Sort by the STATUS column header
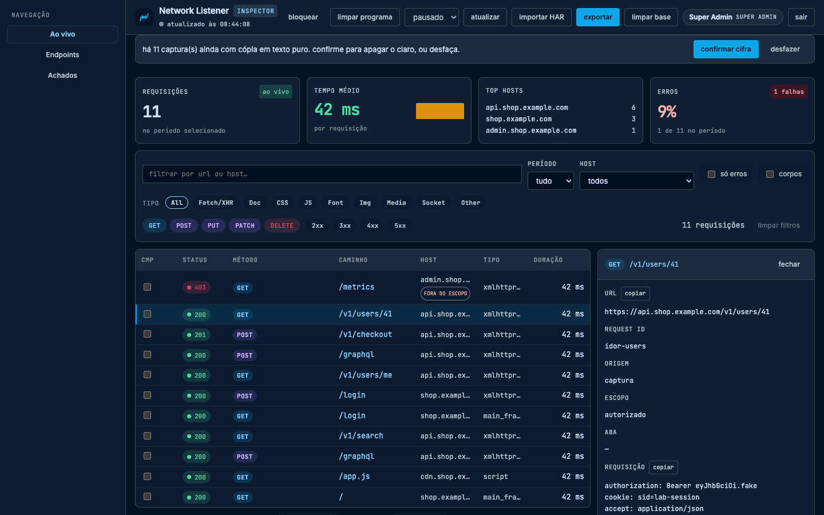Viewport: 824px width, 515px height. point(195,260)
